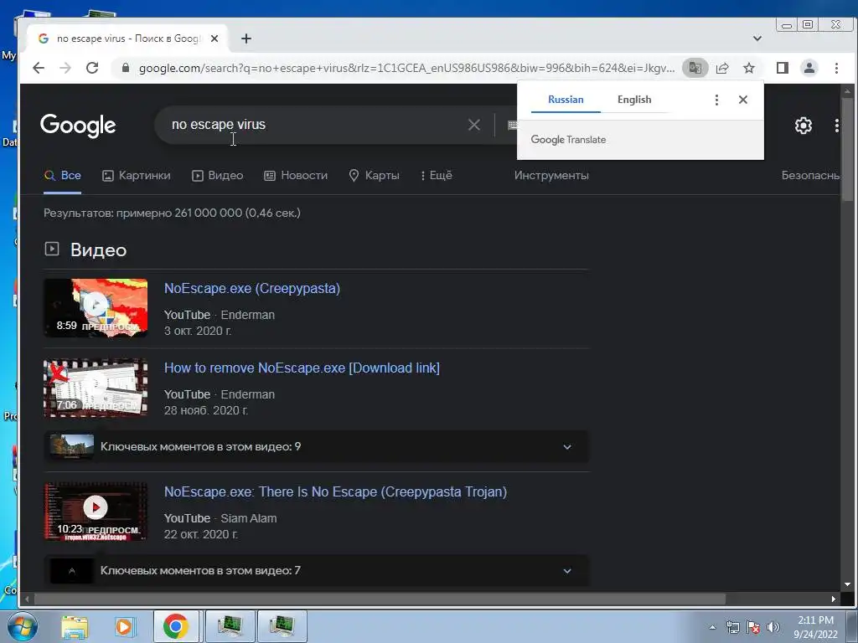Click the Видео section header icon

tap(52, 249)
